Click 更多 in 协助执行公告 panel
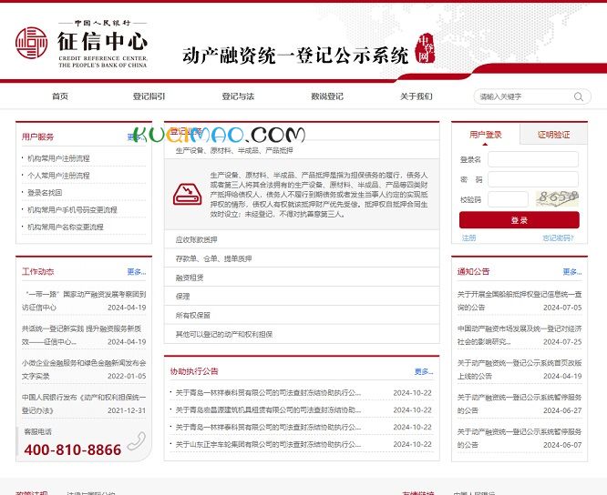Viewport: 607px width, 495px height. 424,371
